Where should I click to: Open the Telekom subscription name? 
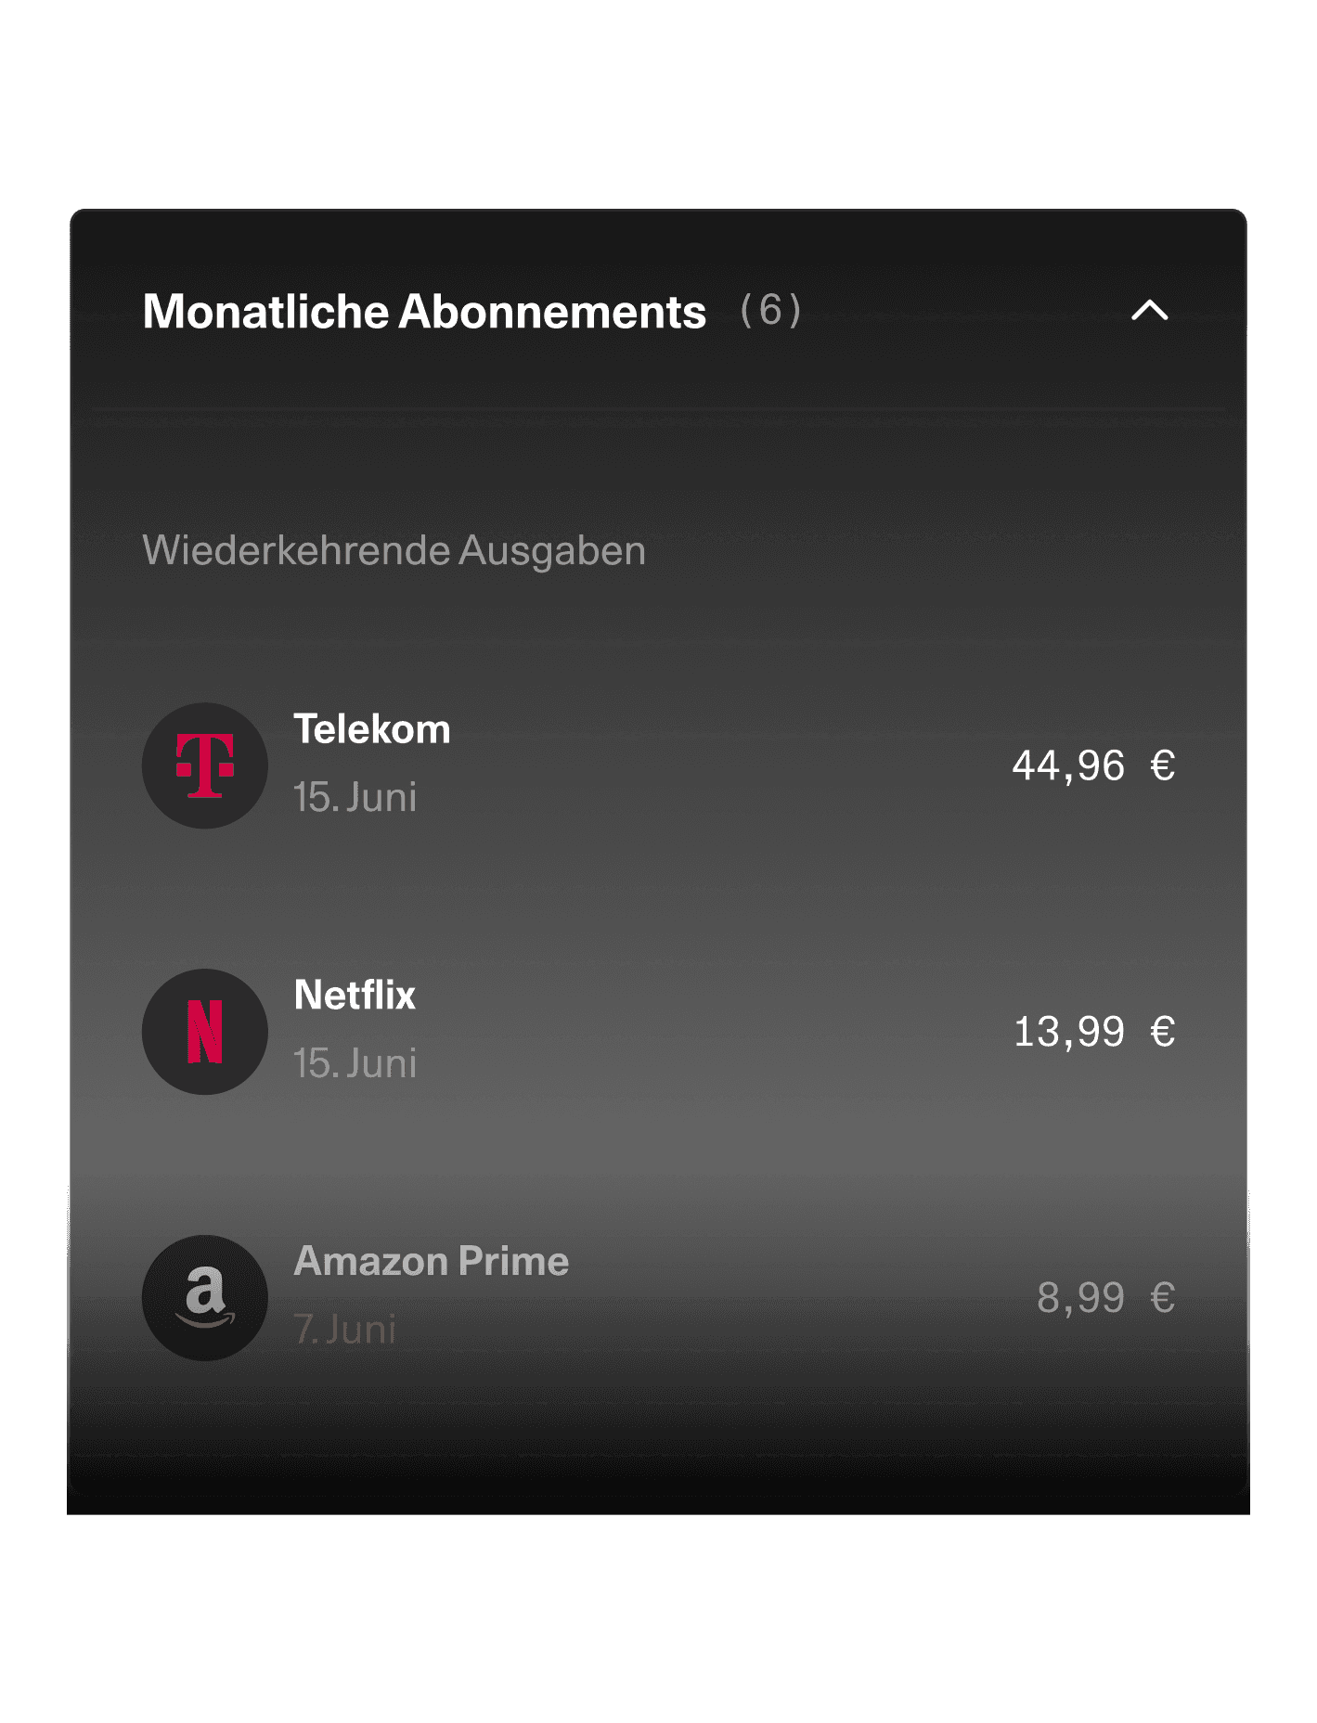372,729
